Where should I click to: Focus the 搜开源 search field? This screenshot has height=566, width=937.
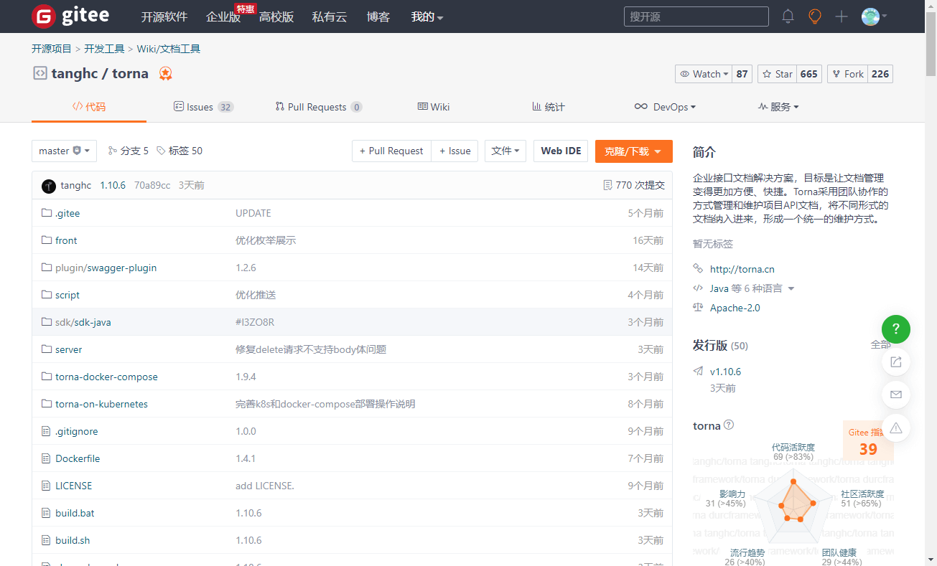696,16
